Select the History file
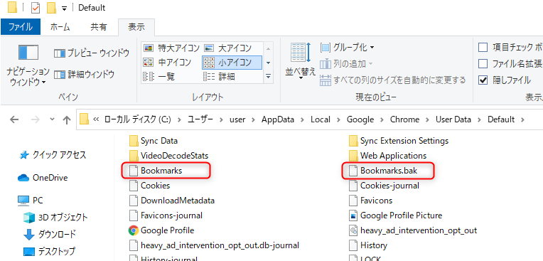Image resolution: width=543 pixels, height=261 pixels. coord(367,245)
